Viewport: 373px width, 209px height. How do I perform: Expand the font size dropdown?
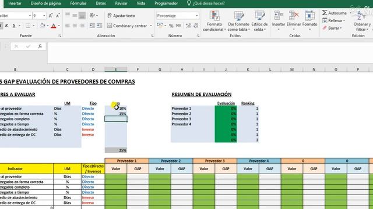click(x=44, y=16)
